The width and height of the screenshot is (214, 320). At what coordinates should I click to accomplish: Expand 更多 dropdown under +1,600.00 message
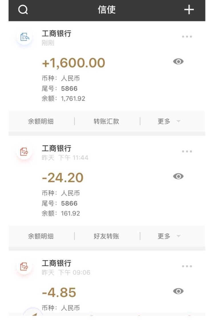tap(169, 121)
